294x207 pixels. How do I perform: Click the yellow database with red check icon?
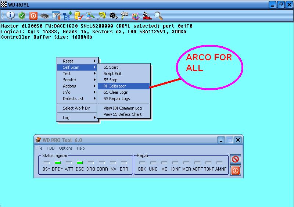tap(79, 16)
